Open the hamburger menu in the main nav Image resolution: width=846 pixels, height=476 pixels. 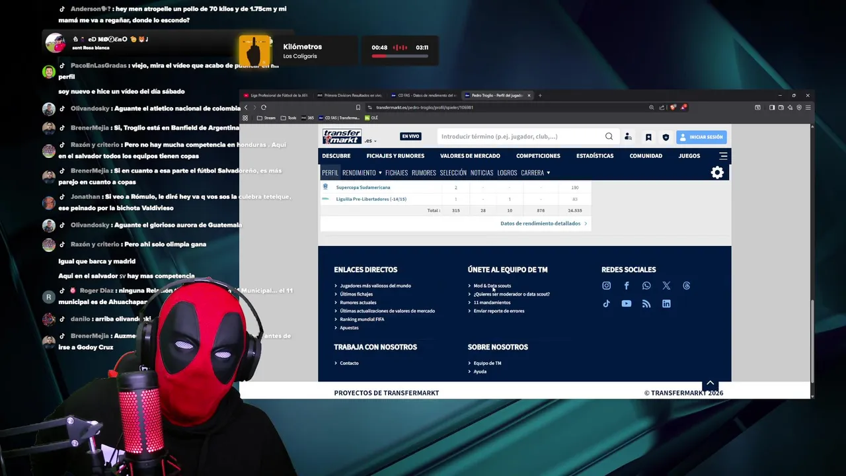tap(723, 156)
